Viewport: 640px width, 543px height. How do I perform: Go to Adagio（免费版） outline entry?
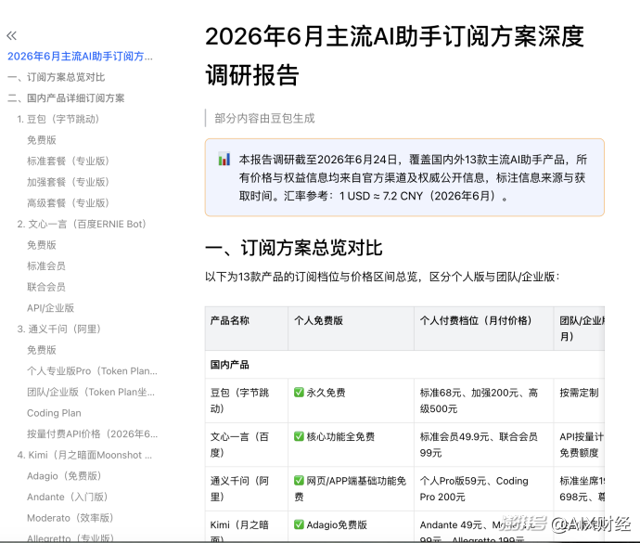[x=64, y=476]
